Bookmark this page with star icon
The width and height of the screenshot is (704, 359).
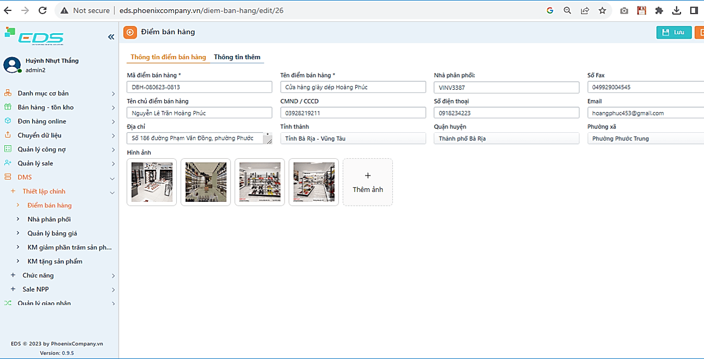pyautogui.click(x=602, y=10)
